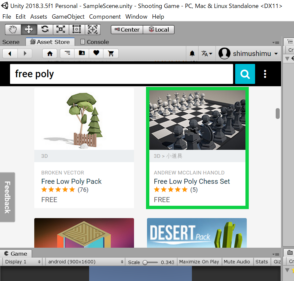The image size is (294, 281).
Task: Select the Rect Transform tool
Action: 77,30
